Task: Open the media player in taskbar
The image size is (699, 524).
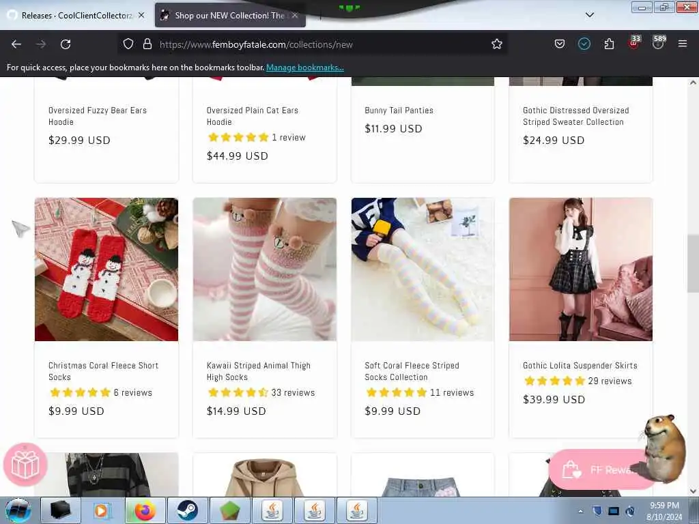Action: (101, 510)
